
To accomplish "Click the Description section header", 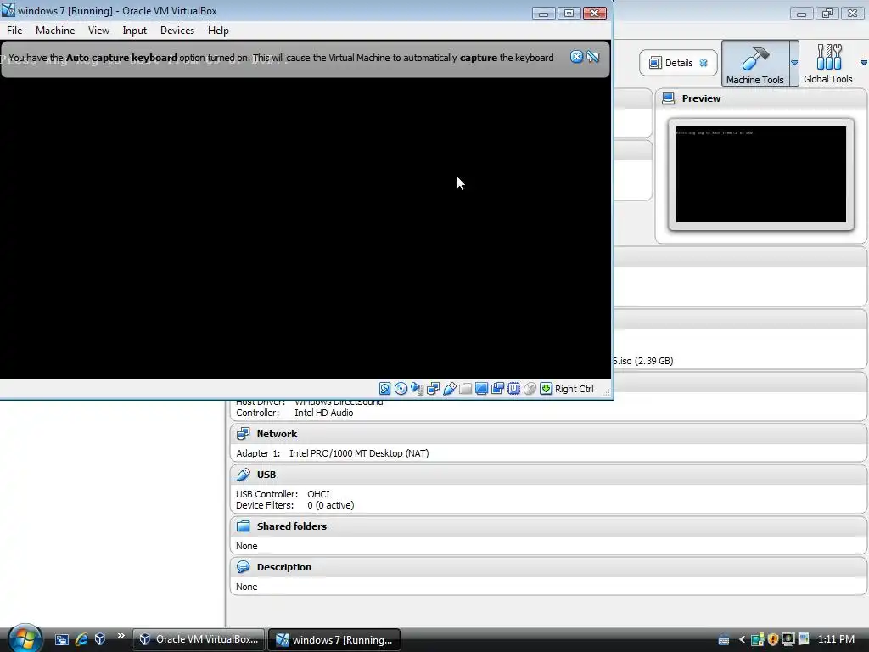I will pyautogui.click(x=548, y=567).
